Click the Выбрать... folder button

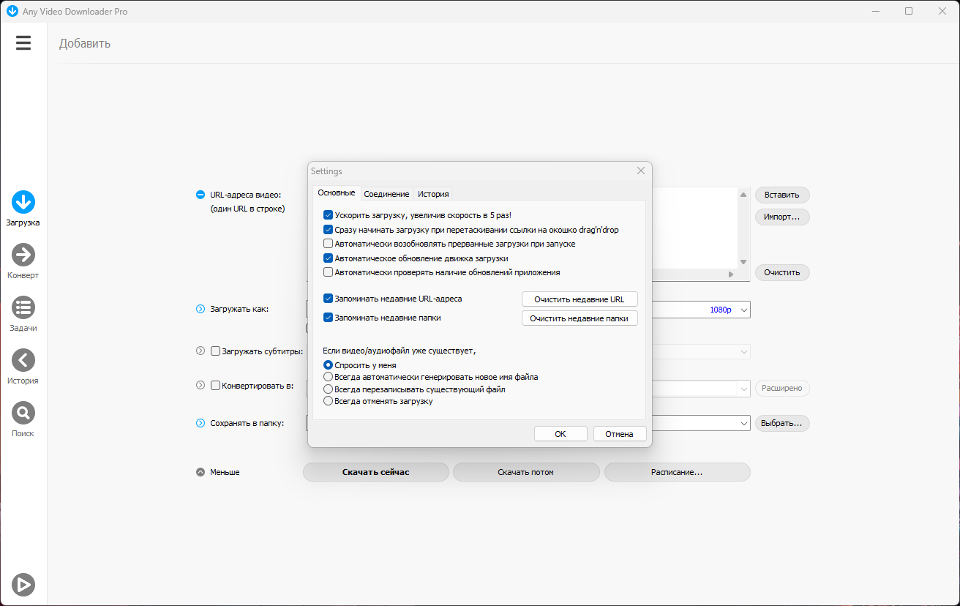782,423
